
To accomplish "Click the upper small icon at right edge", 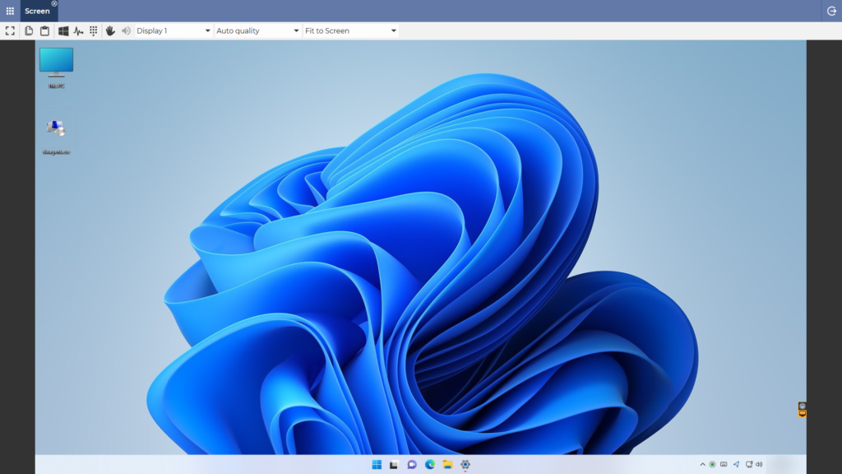I will [803, 406].
